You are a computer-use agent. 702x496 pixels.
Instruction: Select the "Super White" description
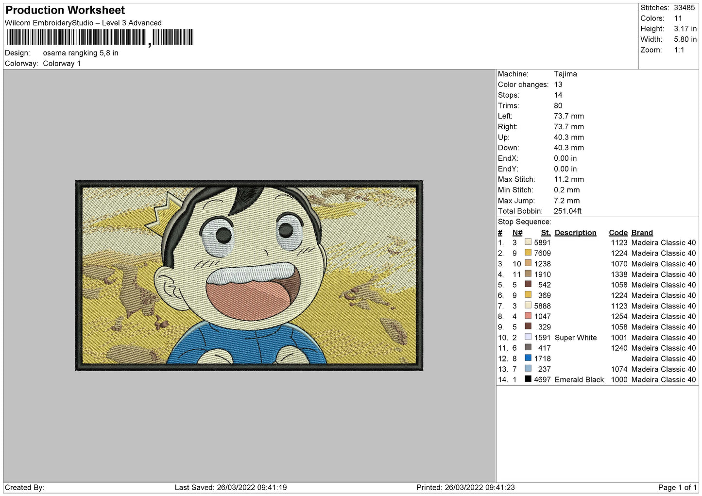576,338
